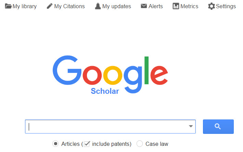Open Settings via the gear icon
The height and width of the screenshot is (152, 243).
[x=212, y=6]
